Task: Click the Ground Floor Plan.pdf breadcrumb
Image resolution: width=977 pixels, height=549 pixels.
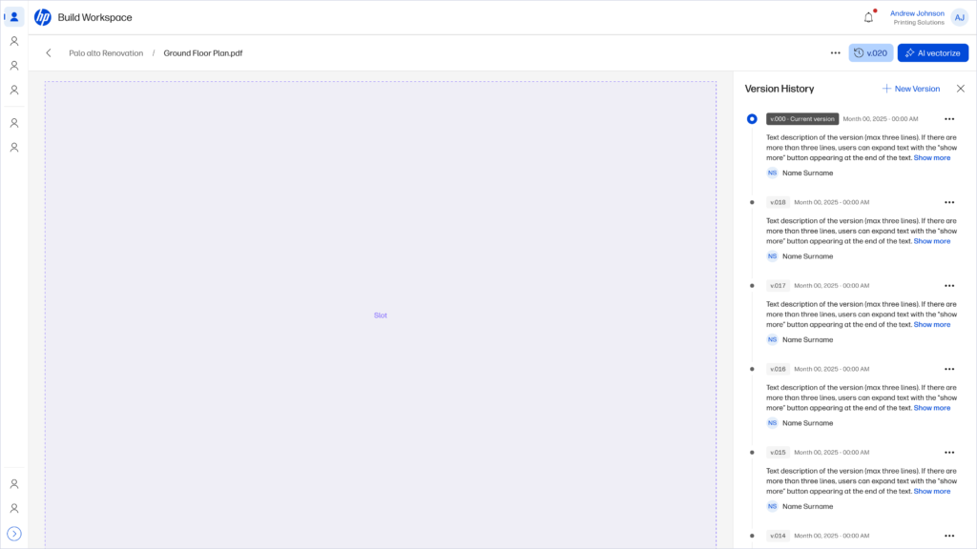Action: [x=202, y=53]
